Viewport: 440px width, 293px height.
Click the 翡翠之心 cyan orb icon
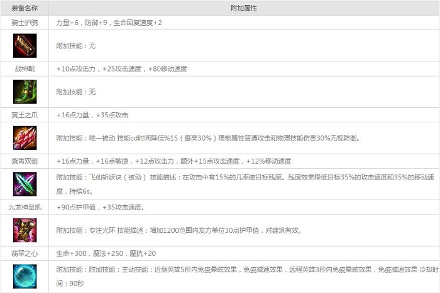[x=25, y=277]
